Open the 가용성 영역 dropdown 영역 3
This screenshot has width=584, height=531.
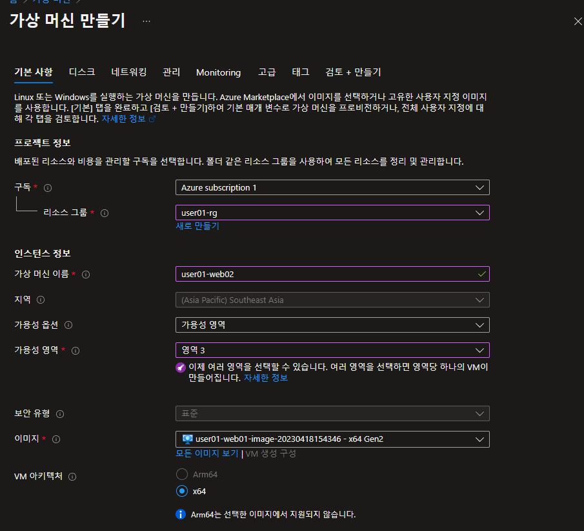(x=332, y=350)
